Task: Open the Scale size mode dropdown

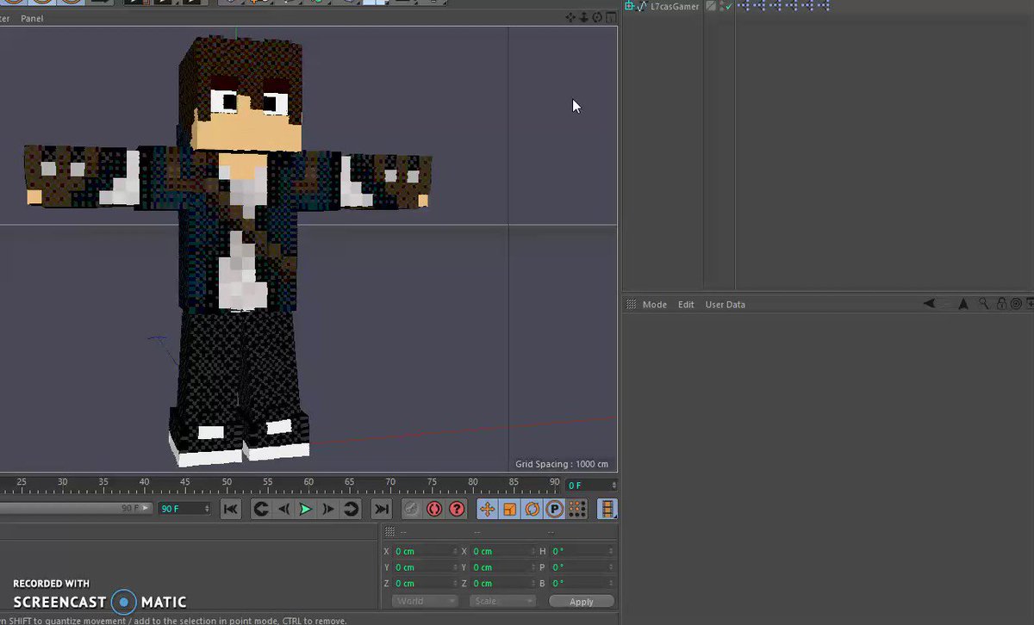Action: coord(503,601)
